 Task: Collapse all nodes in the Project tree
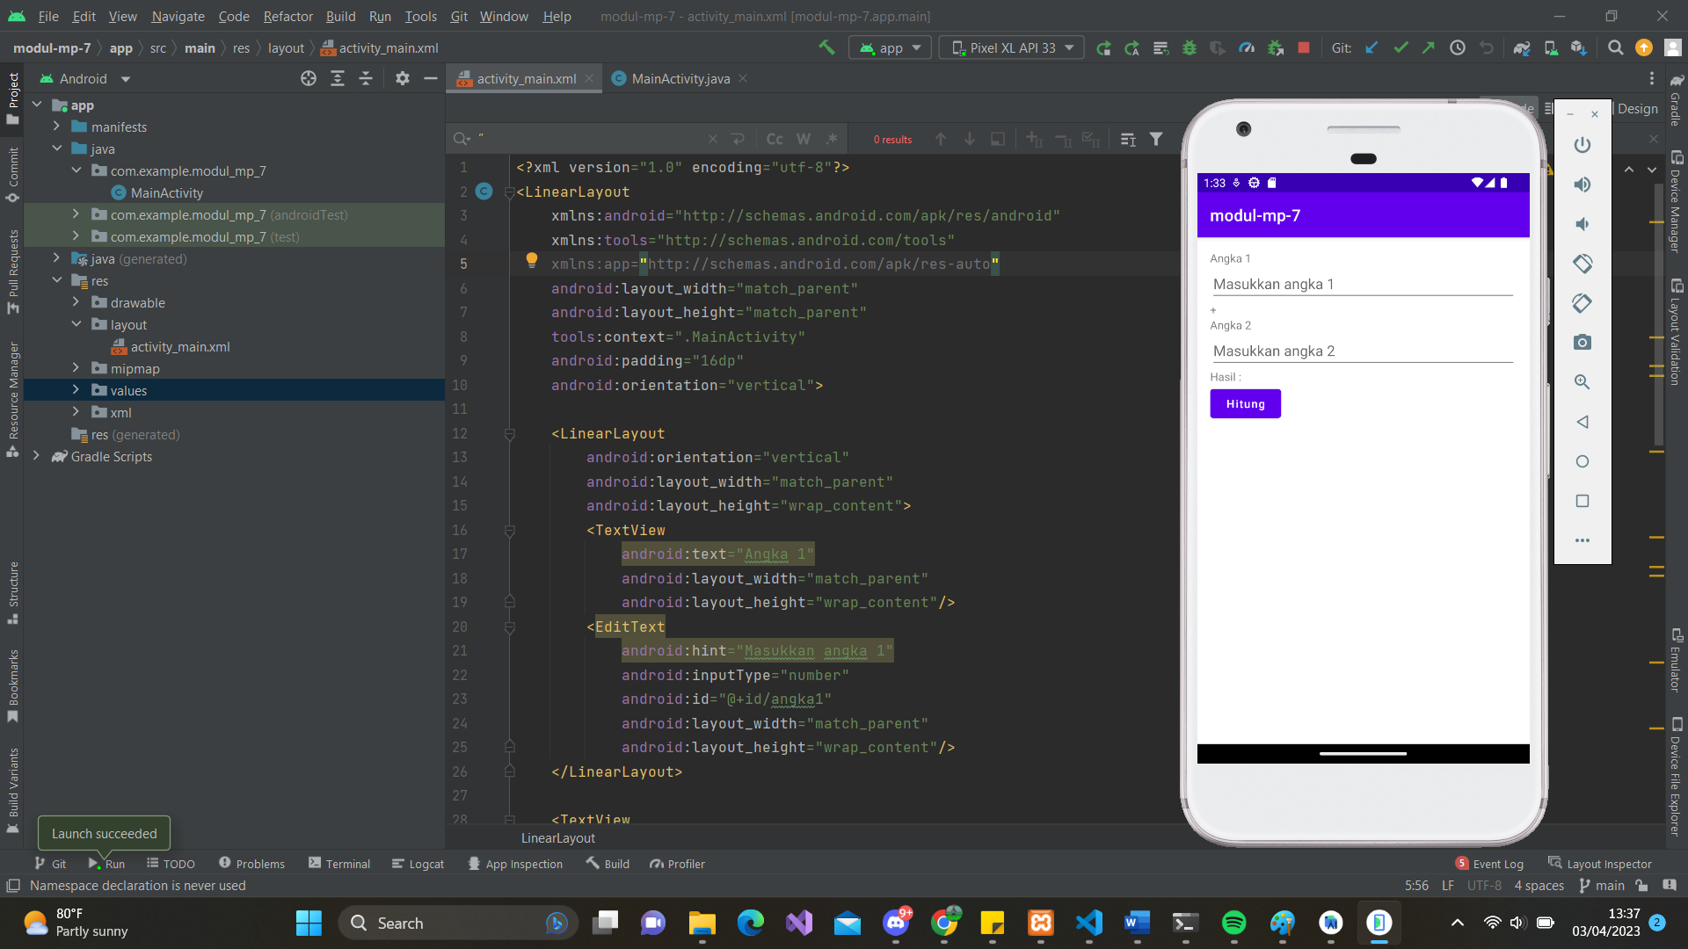[x=366, y=78]
